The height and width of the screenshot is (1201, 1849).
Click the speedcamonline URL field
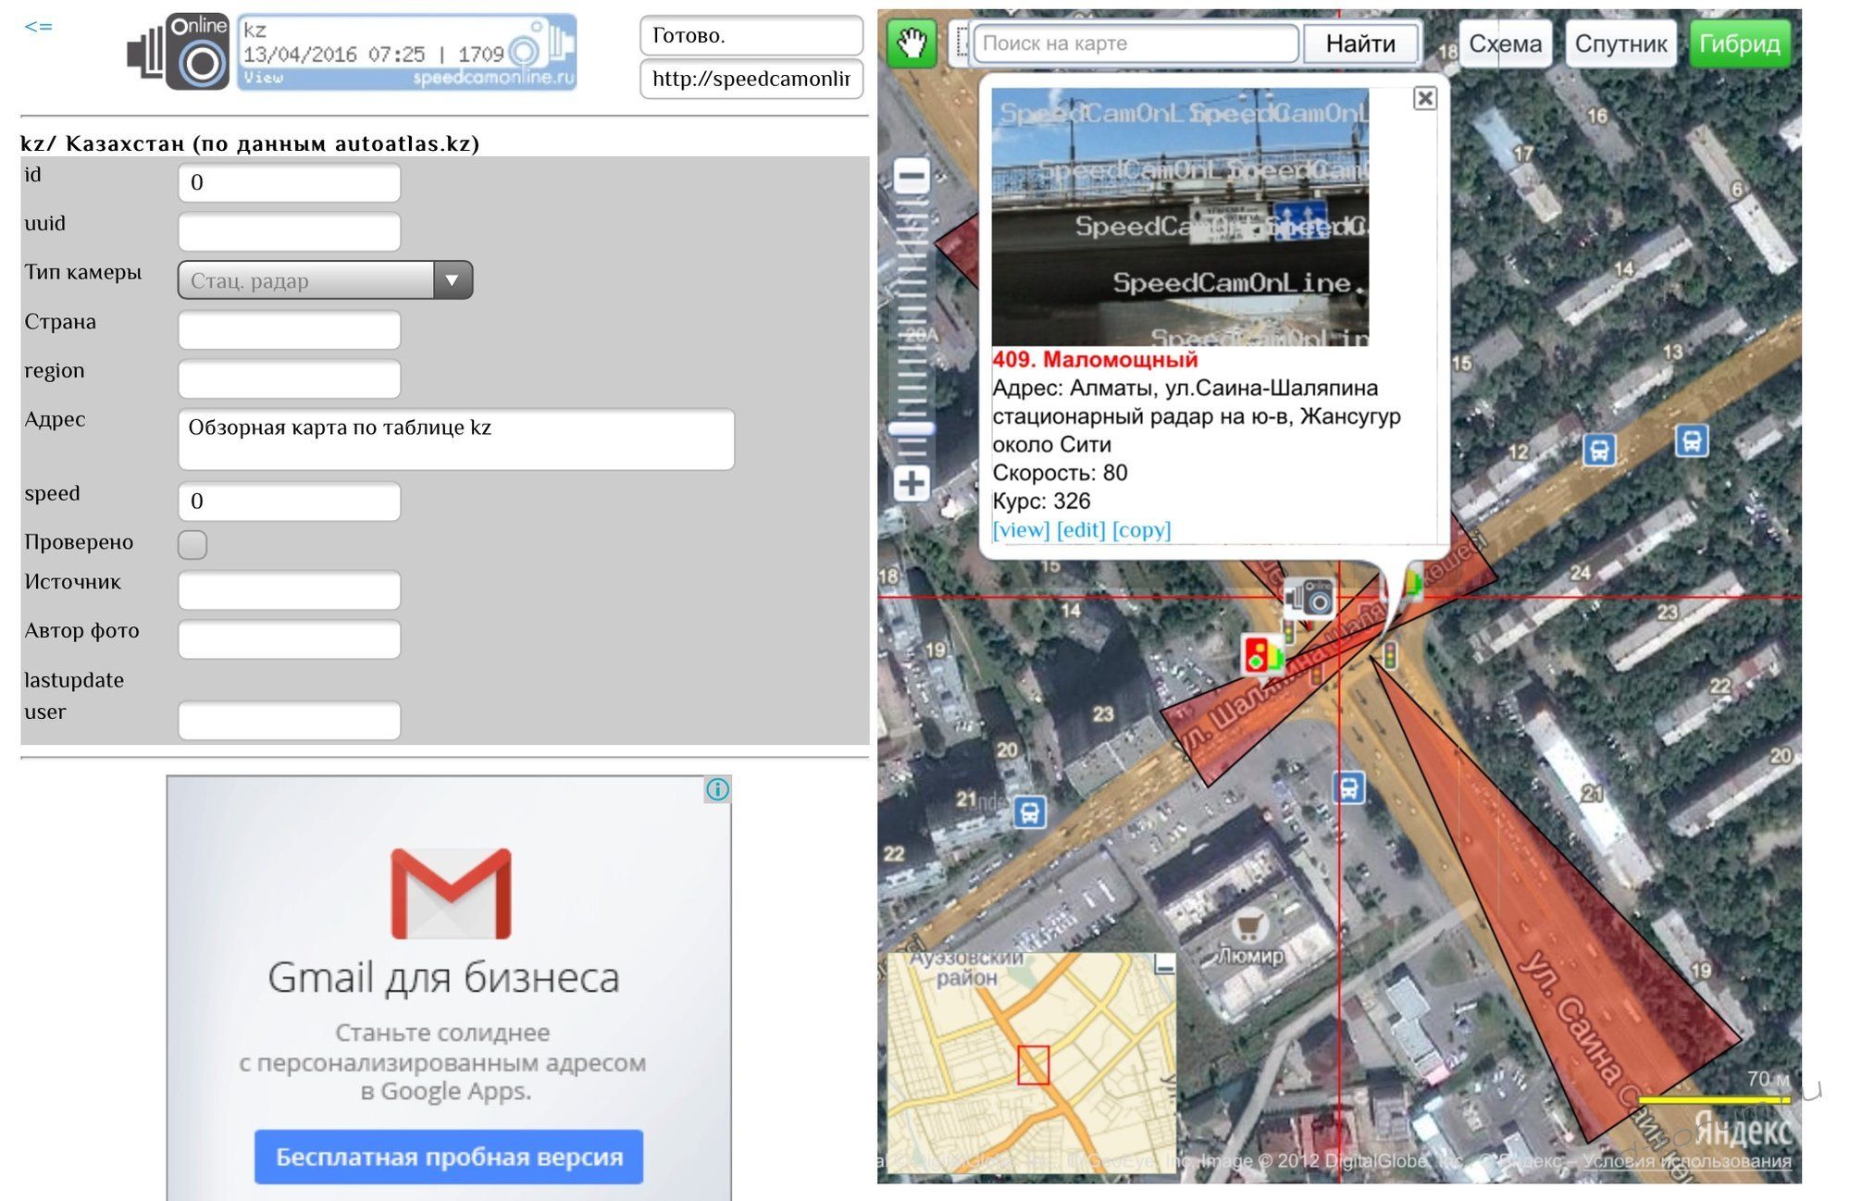pyautogui.click(x=751, y=79)
